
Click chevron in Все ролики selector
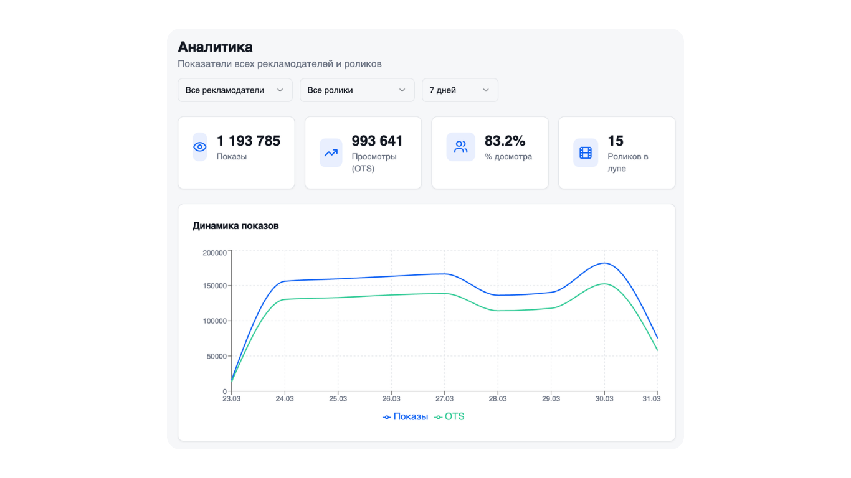pos(402,90)
